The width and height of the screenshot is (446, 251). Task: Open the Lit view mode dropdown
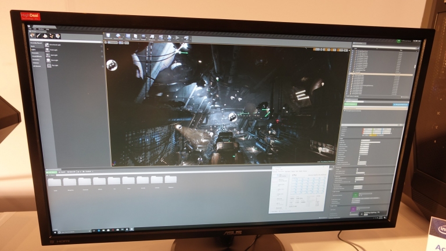[x=121, y=42]
